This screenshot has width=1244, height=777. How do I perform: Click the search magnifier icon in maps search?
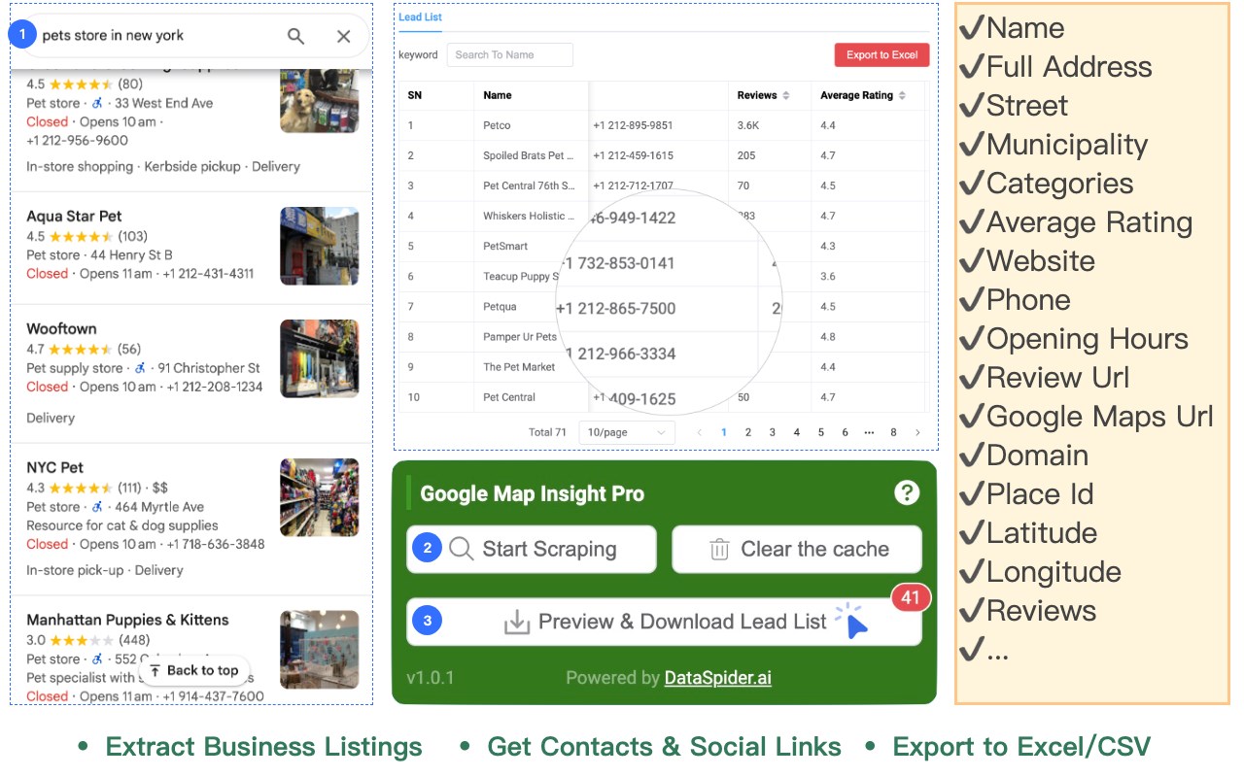point(295,36)
